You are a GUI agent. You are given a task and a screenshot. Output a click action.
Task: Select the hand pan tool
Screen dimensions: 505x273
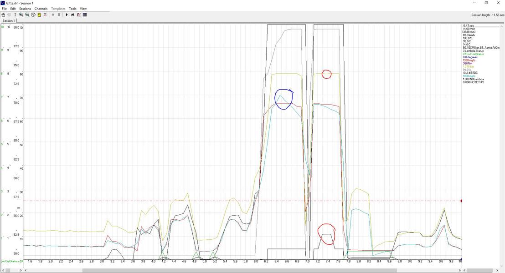[x=3, y=15]
